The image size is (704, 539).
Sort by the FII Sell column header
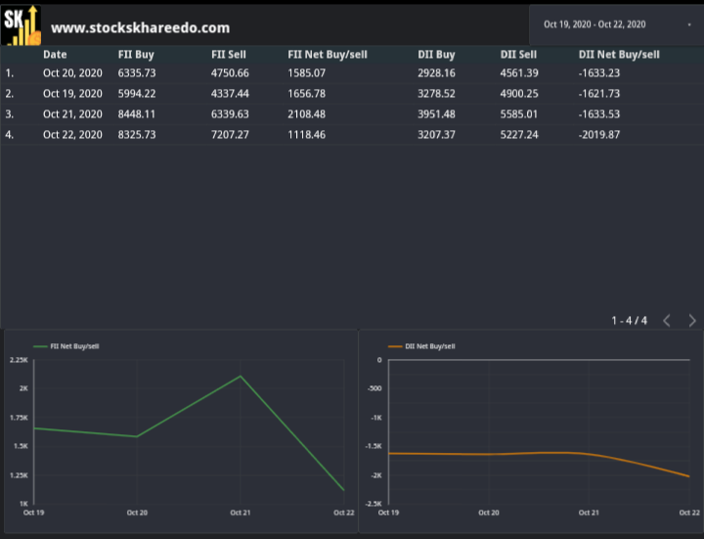tap(229, 55)
